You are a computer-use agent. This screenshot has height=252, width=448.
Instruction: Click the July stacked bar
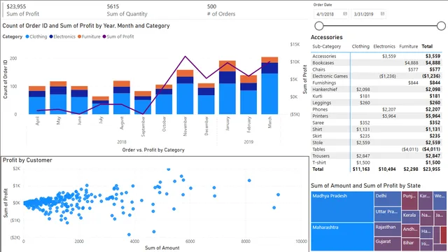tap(100, 106)
